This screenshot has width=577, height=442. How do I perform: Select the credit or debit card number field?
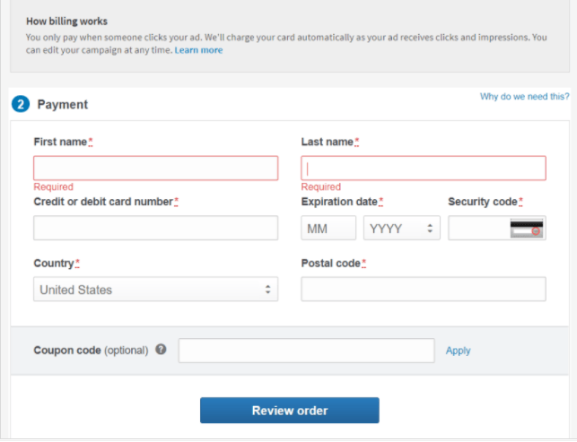point(155,229)
